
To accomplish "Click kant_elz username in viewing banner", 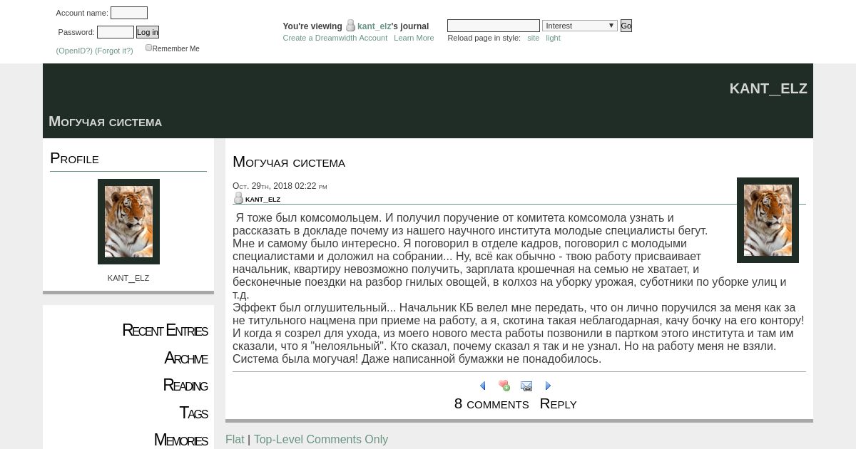I will (x=374, y=26).
